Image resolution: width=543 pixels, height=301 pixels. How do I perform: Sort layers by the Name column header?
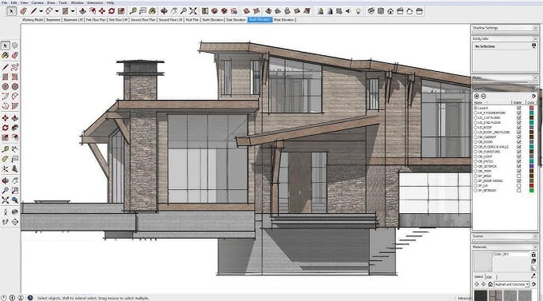coord(478,102)
